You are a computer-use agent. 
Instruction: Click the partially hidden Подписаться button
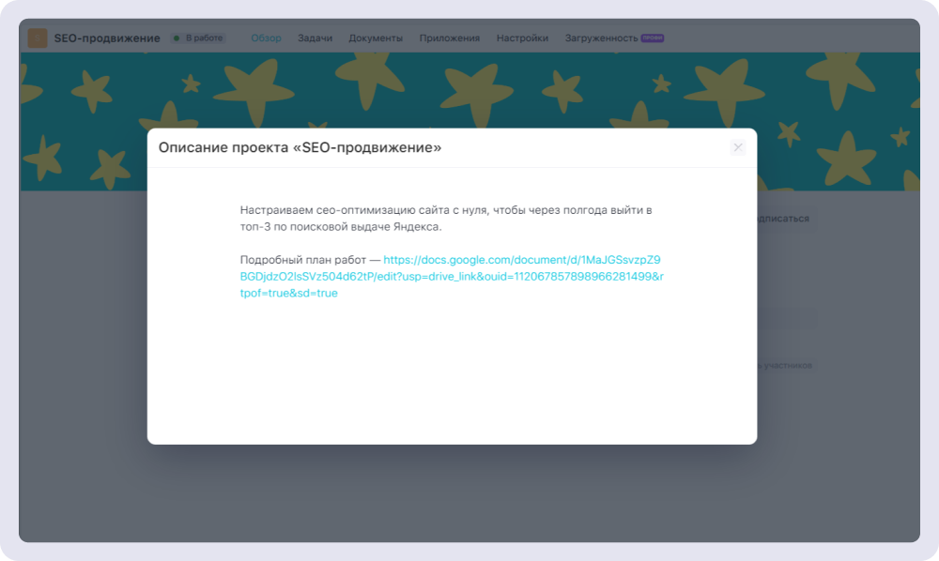pos(786,219)
